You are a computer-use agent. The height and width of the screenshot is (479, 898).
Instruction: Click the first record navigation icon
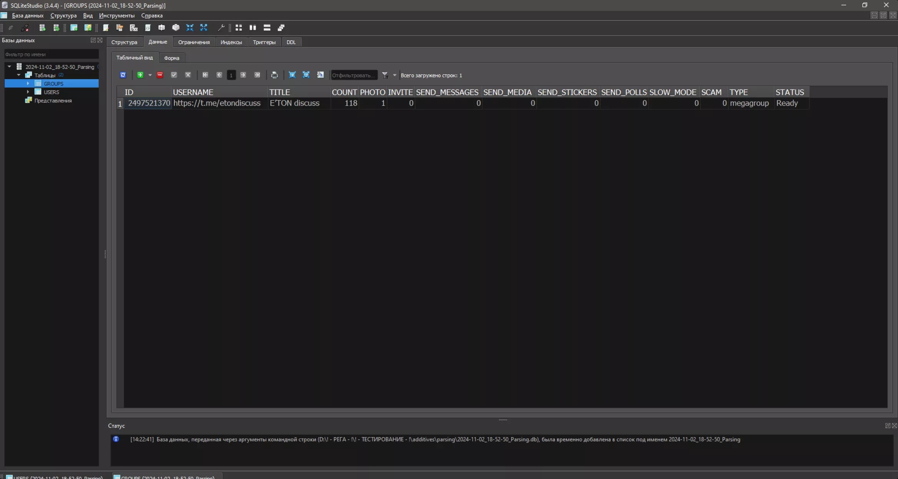(x=205, y=75)
